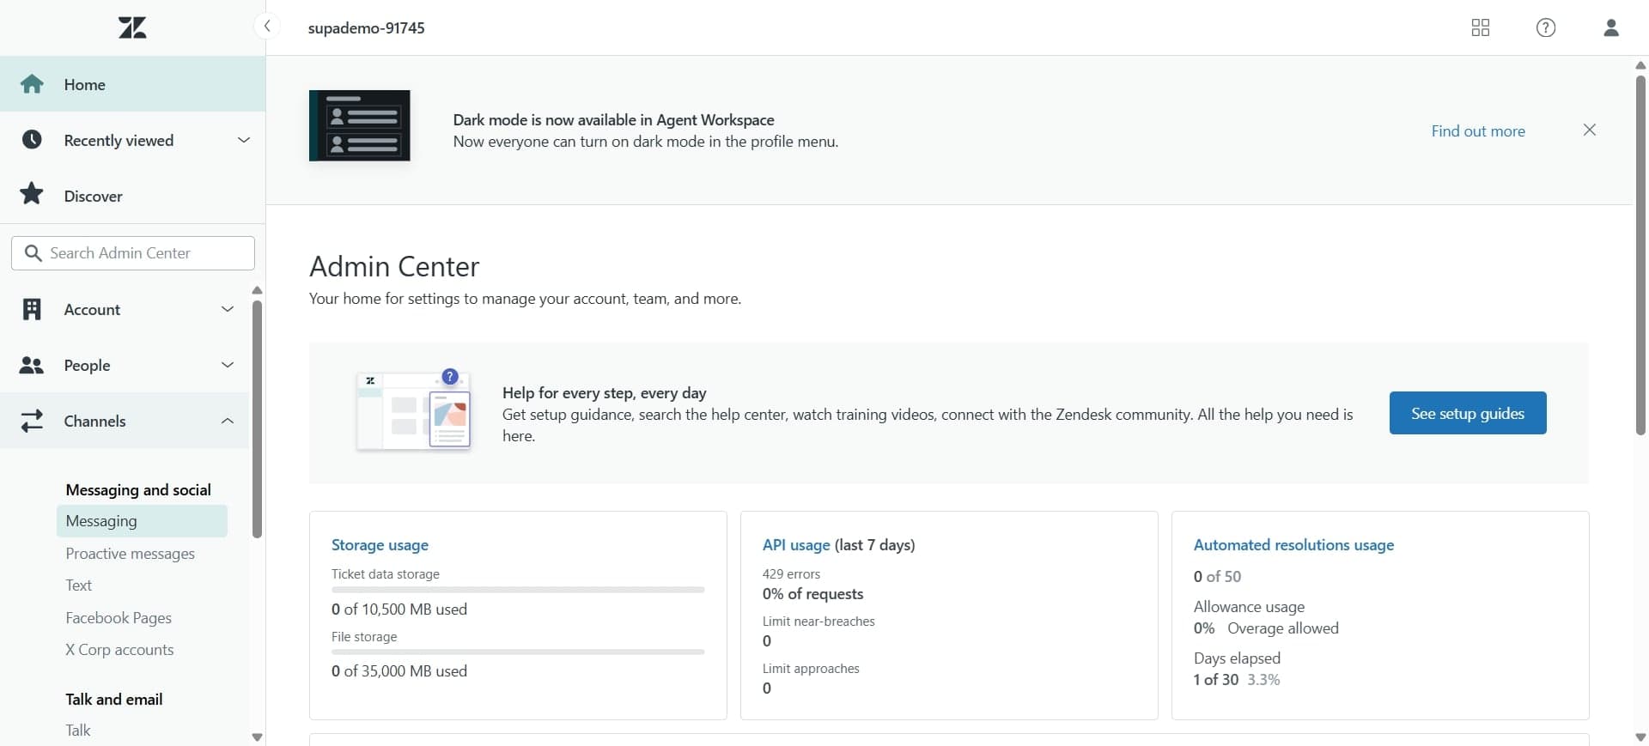The height and width of the screenshot is (746, 1649).
Task: Click the Zendesk logo icon
Action: [132, 27]
